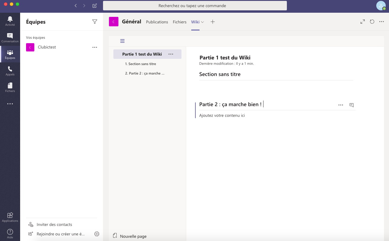Expand the Wiki tab dropdown chevron
The image size is (389, 241).
click(202, 22)
